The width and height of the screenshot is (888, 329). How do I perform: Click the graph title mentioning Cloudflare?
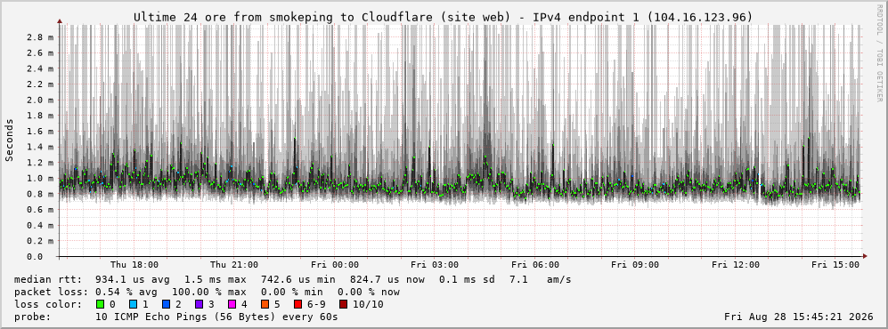pyautogui.click(x=444, y=18)
